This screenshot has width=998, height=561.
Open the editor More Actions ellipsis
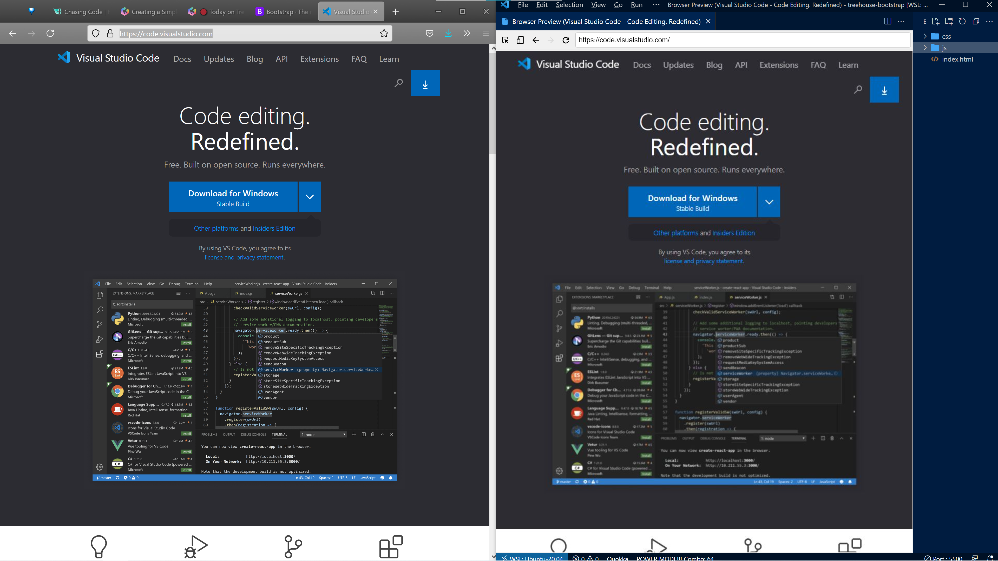click(901, 21)
